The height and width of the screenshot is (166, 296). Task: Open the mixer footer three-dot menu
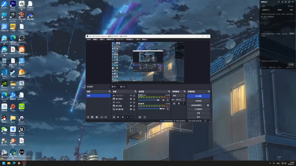[x=145, y=117]
